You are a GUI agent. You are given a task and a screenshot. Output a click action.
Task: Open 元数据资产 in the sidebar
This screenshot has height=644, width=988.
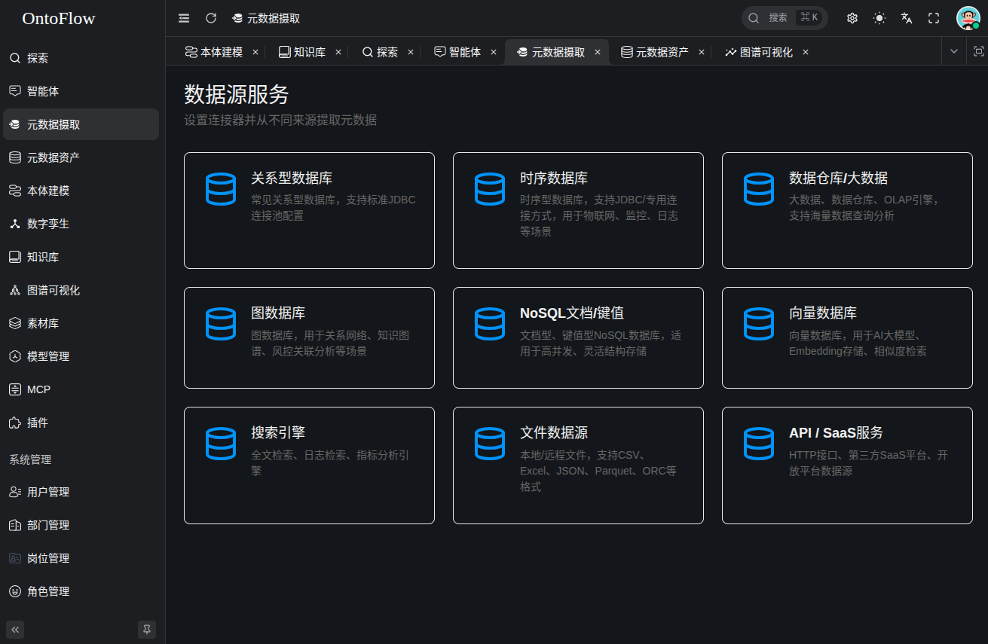[x=81, y=157]
